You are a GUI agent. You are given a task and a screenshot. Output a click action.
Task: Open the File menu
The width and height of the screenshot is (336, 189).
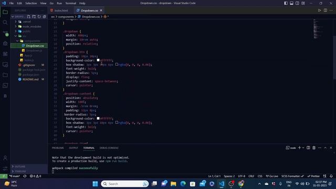[12, 3]
